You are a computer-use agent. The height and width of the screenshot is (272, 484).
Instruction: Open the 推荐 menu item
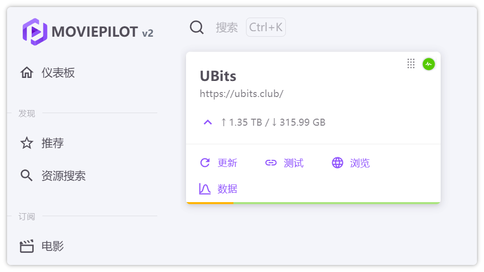[x=52, y=143]
